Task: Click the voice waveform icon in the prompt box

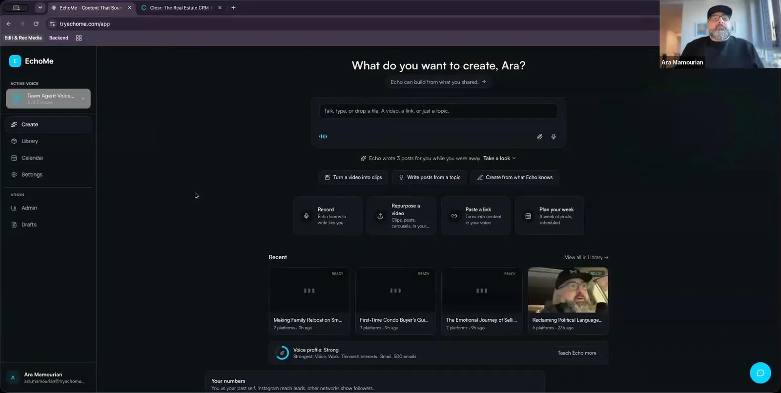Action: [323, 136]
